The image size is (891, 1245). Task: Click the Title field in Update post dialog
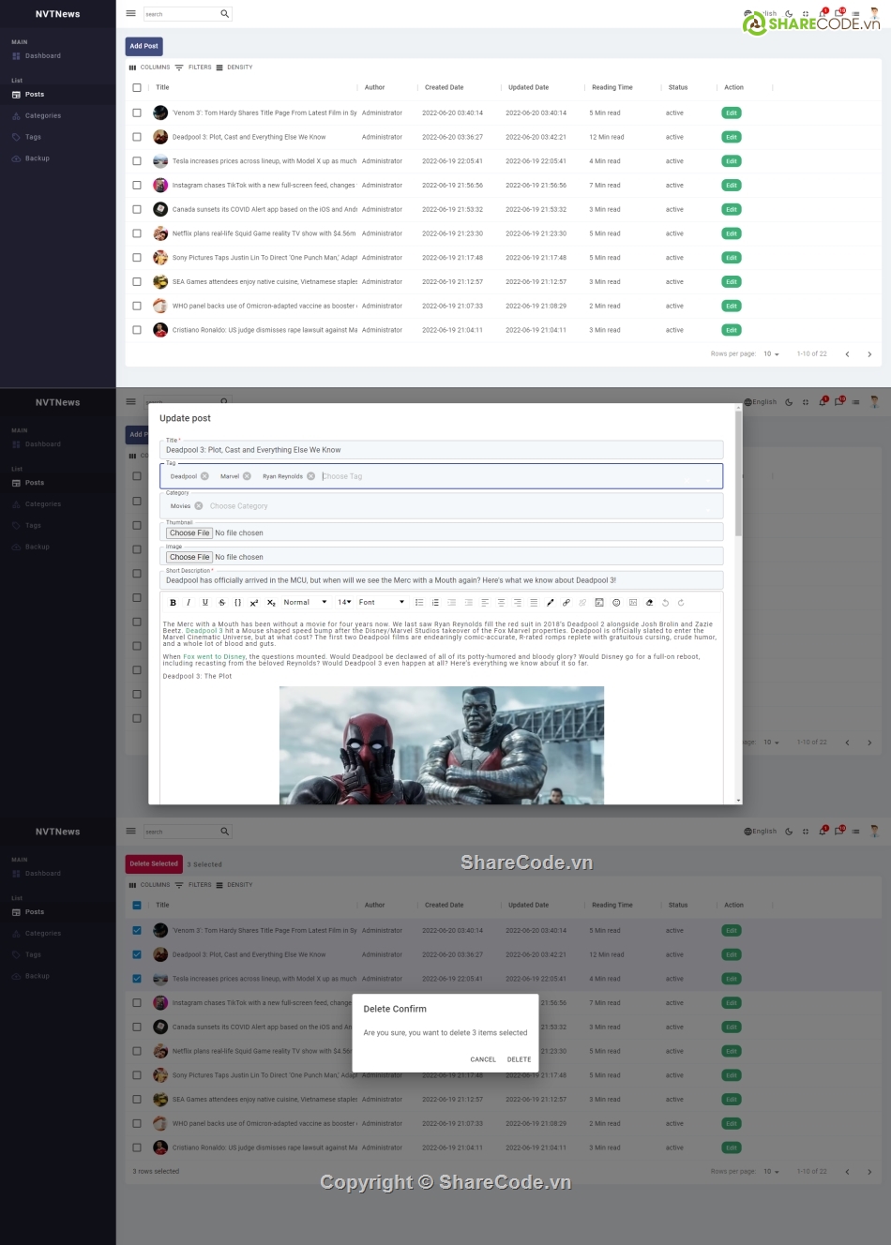coord(442,450)
